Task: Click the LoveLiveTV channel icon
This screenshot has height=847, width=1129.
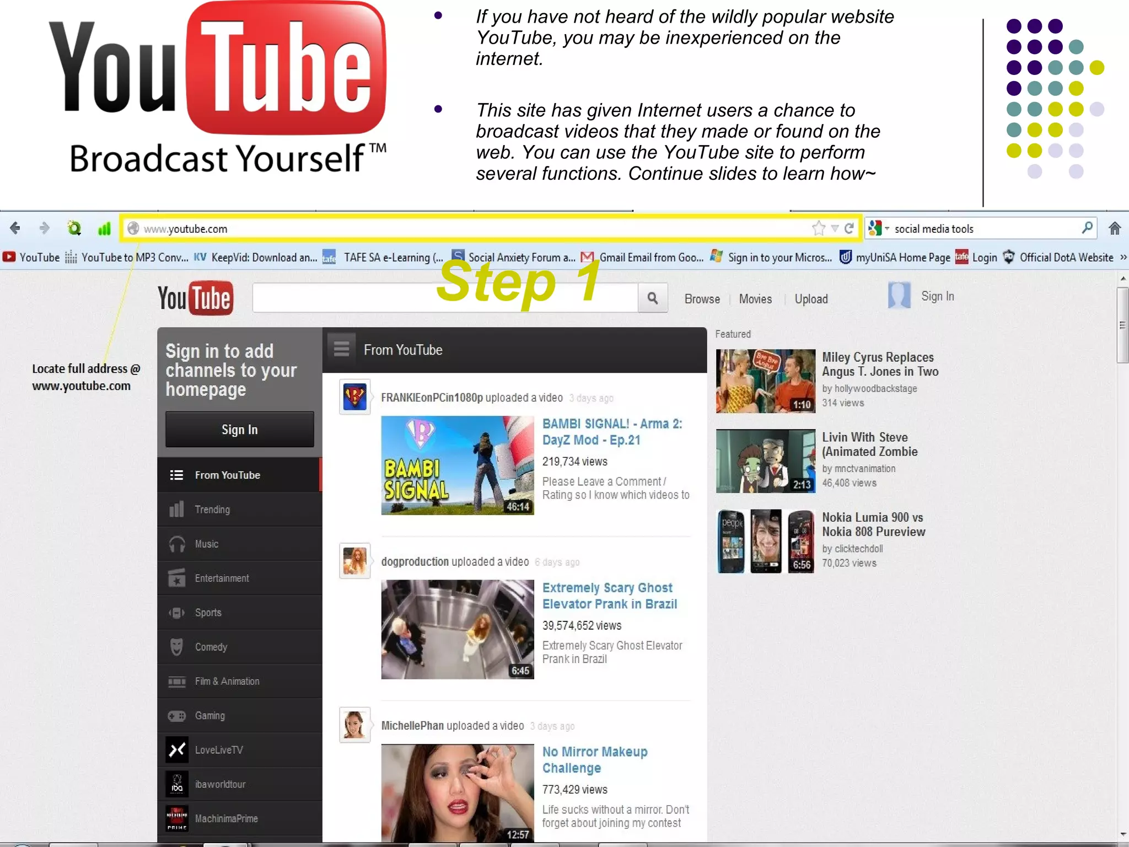Action: point(177,750)
